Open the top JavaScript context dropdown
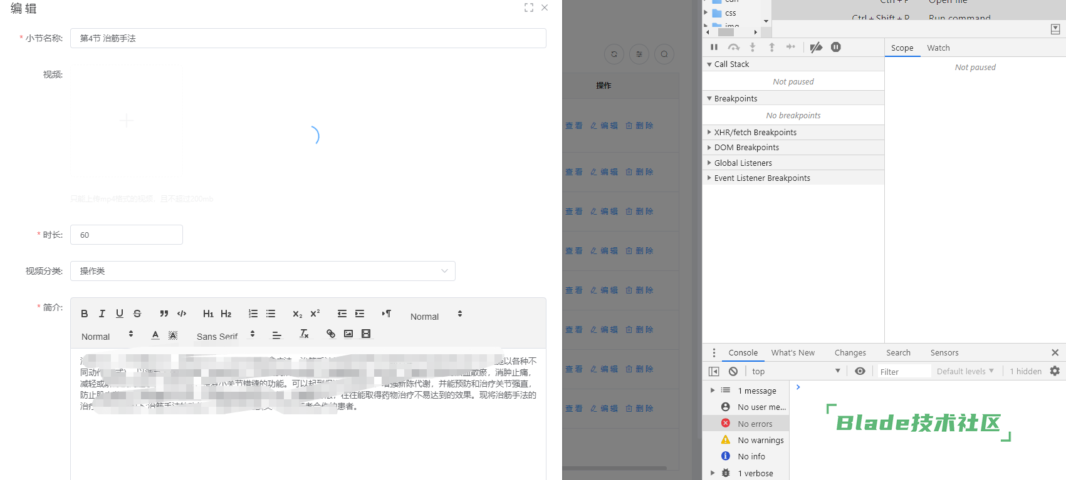Screen dimensions: 1066x480 pyautogui.click(x=796, y=371)
